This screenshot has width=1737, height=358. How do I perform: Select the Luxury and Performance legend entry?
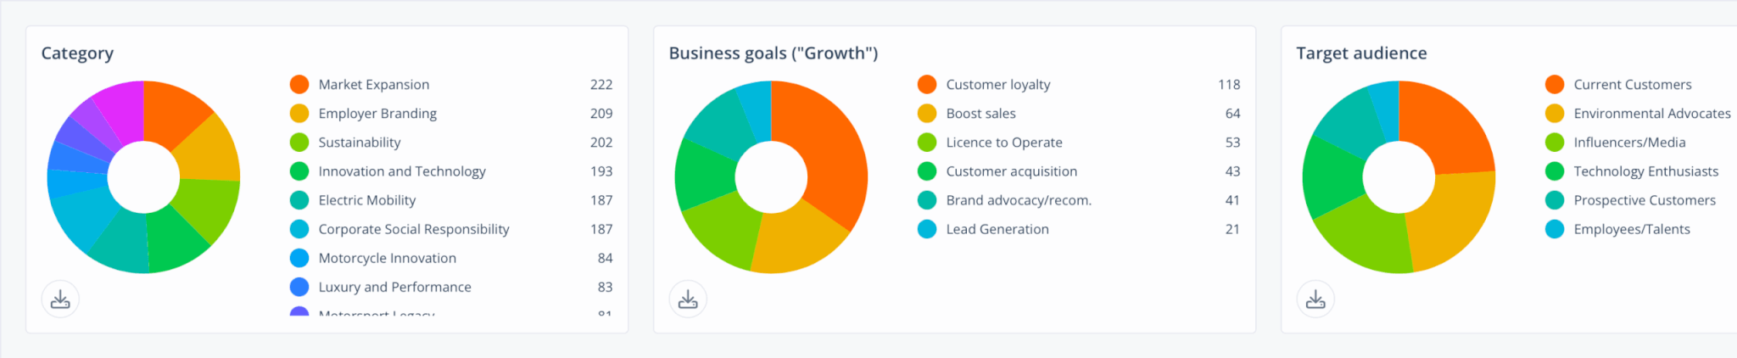[x=394, y=287]
